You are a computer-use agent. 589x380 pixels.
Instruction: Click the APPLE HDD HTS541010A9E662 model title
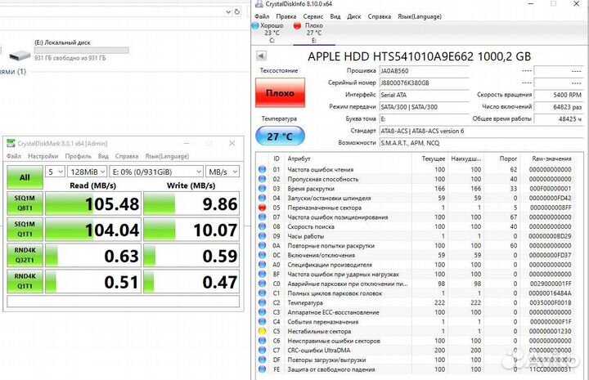pyautogui.click(x=419, y=56)
